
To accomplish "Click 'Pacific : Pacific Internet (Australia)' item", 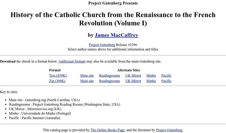I will 34,118.
